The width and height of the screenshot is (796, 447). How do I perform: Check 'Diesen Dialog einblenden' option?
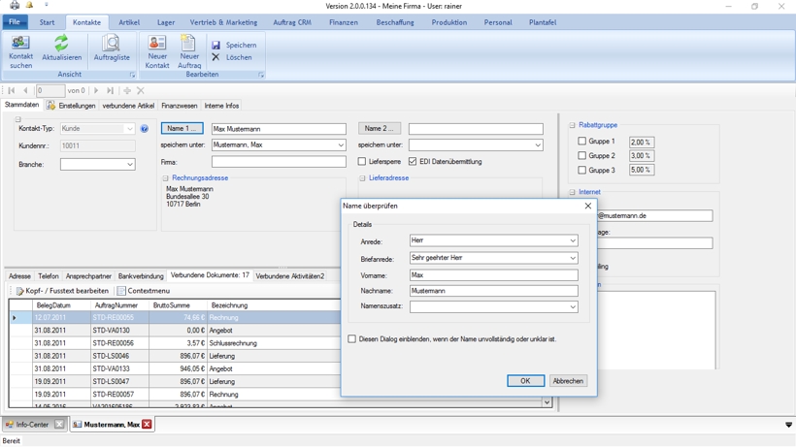click(x=351, y=338)
